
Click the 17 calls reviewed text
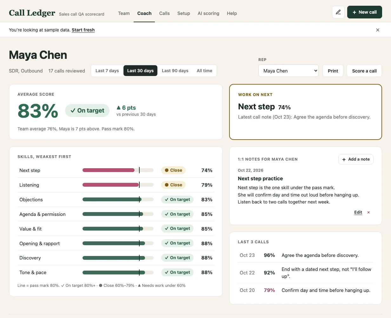pos(67,71)
